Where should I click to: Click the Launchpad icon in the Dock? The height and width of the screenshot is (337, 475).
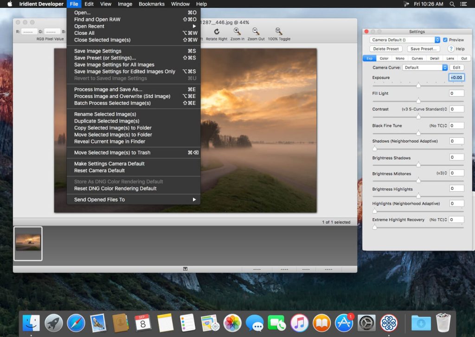(x=53, y=322)
